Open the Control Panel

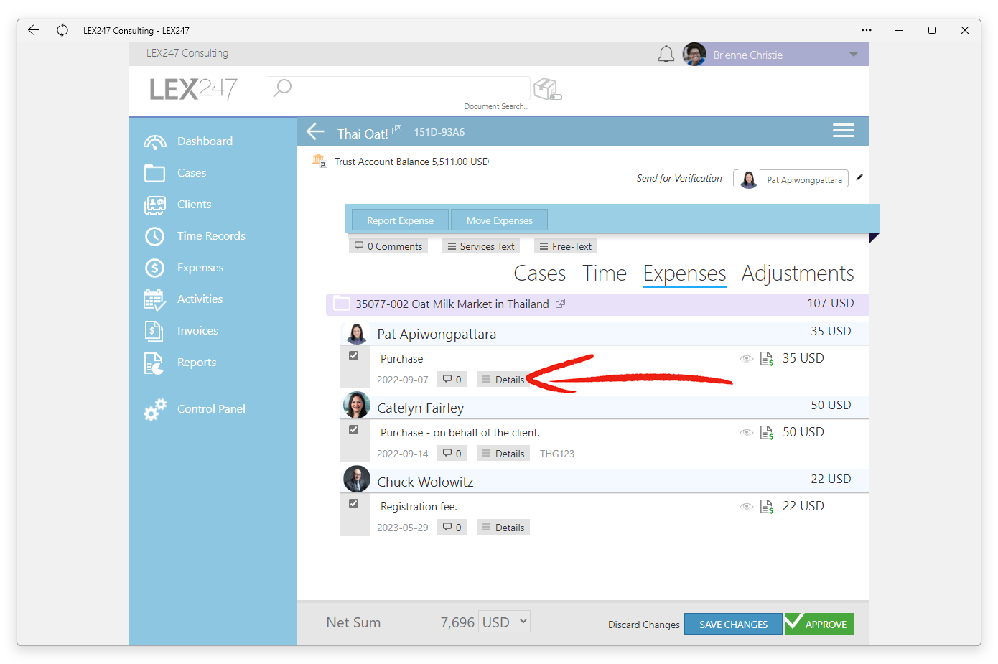pyautogui.click(x=211, y=409)
